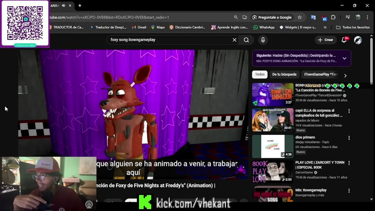Open the Chrome three-dot menu
Viewport: 375px width, 211px height.
tap(368, 17)
